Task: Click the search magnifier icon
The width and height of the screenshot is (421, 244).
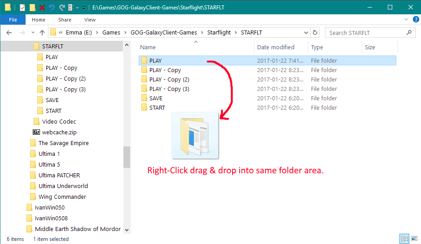Action: click(x=409, y=33)
